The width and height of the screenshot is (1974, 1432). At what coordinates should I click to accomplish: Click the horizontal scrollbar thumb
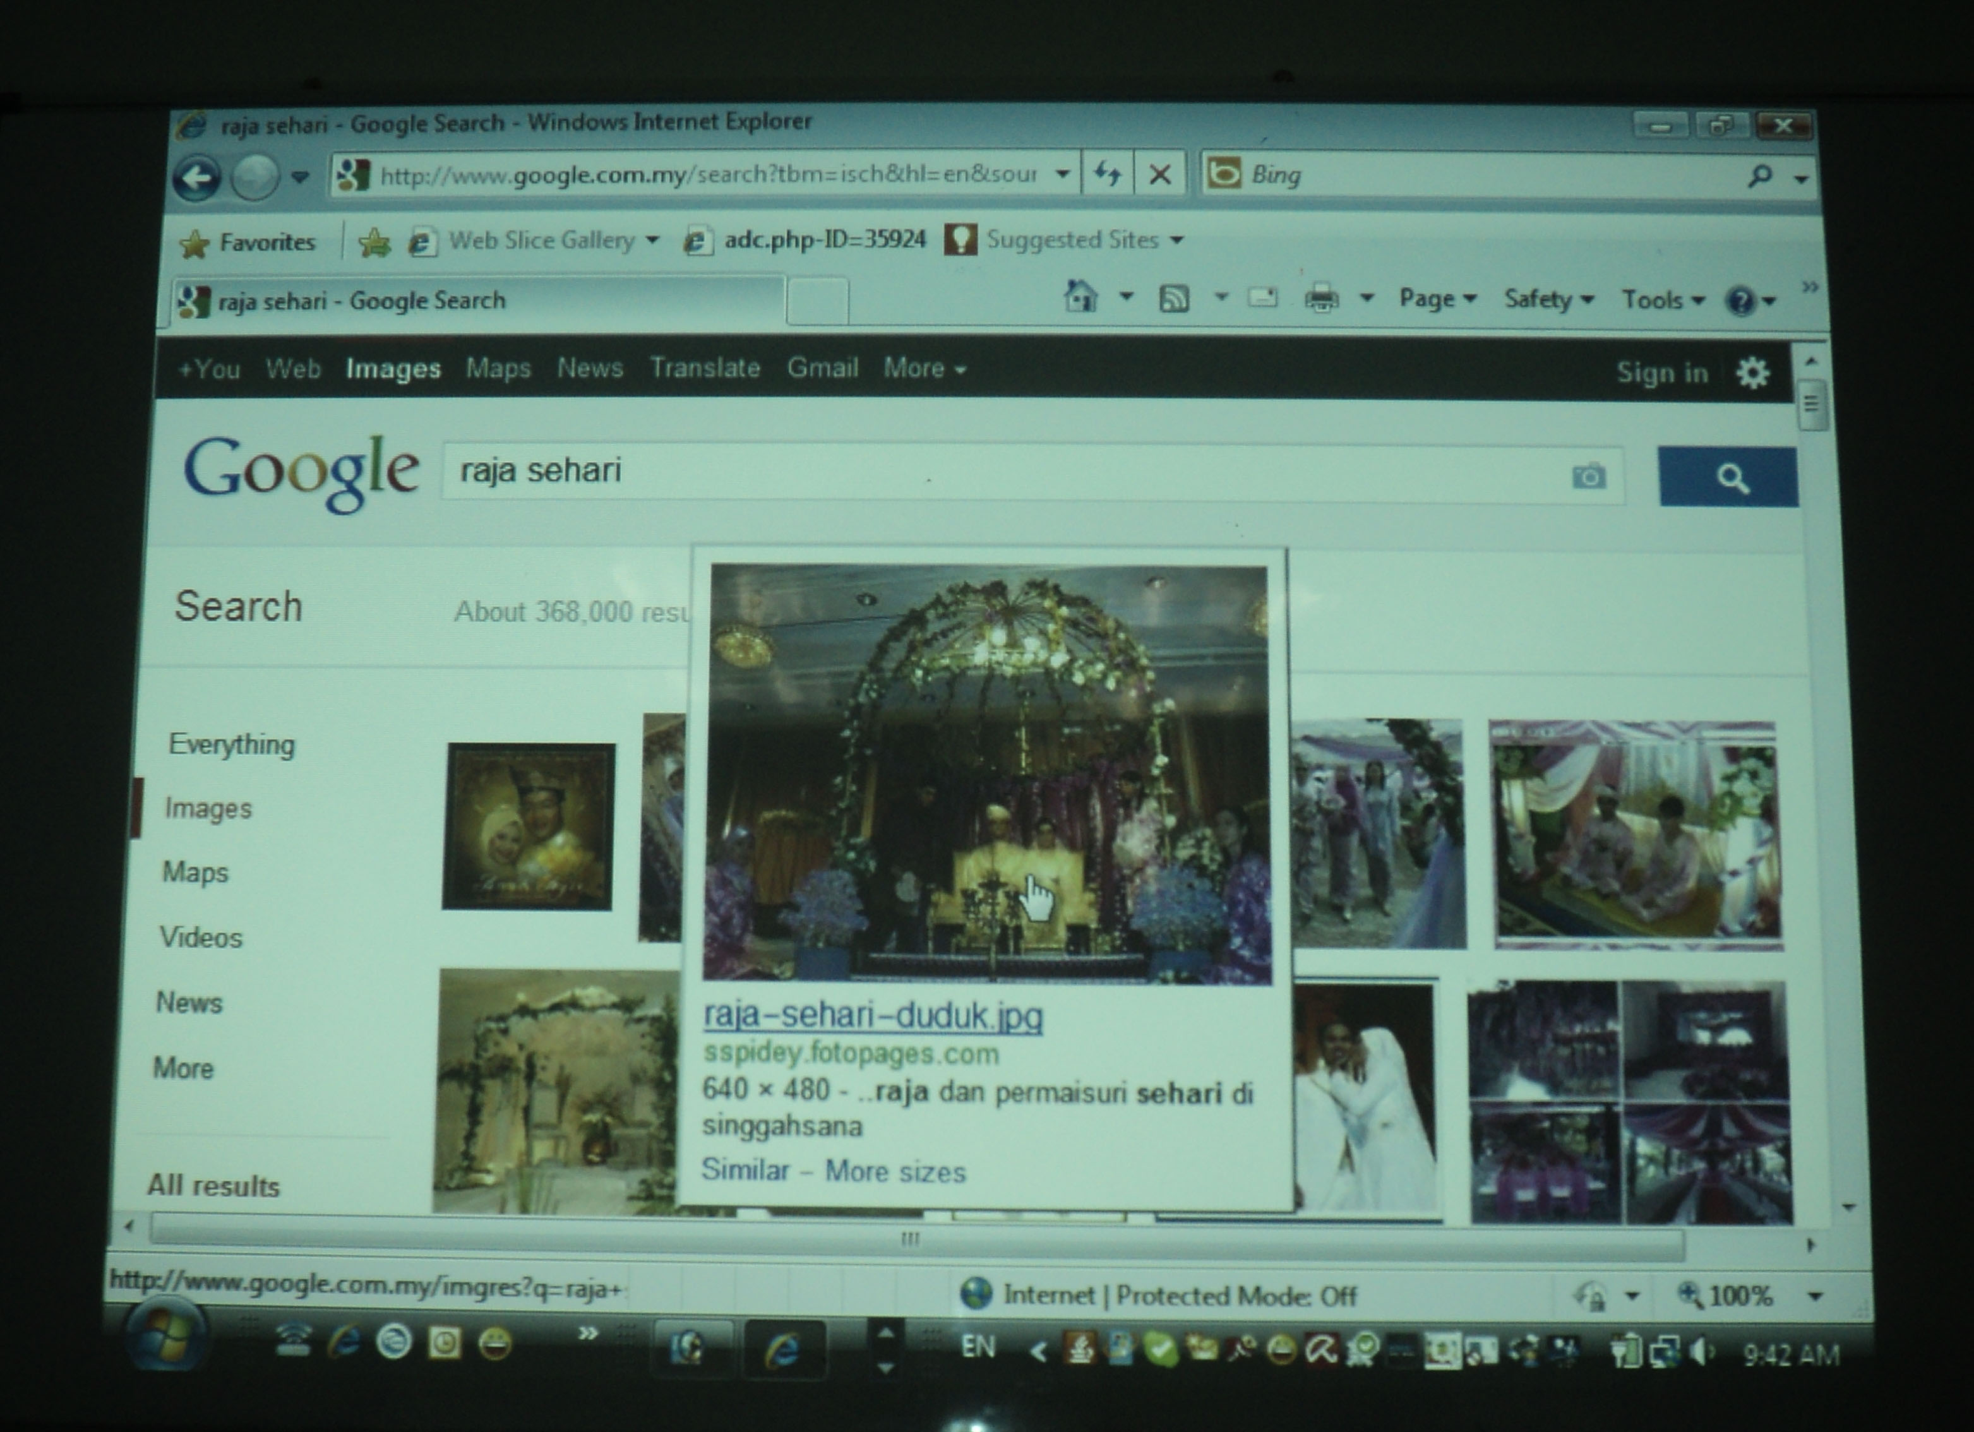point(909,1239)
